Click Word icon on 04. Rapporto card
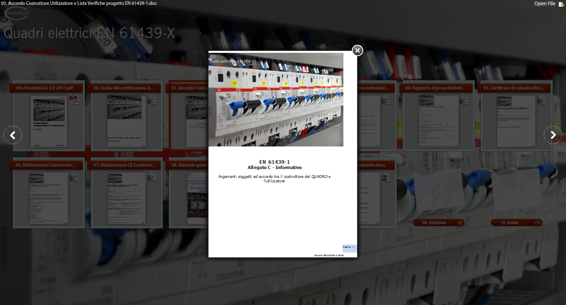Viewport: 566px width, 305px height. point(464,100)
